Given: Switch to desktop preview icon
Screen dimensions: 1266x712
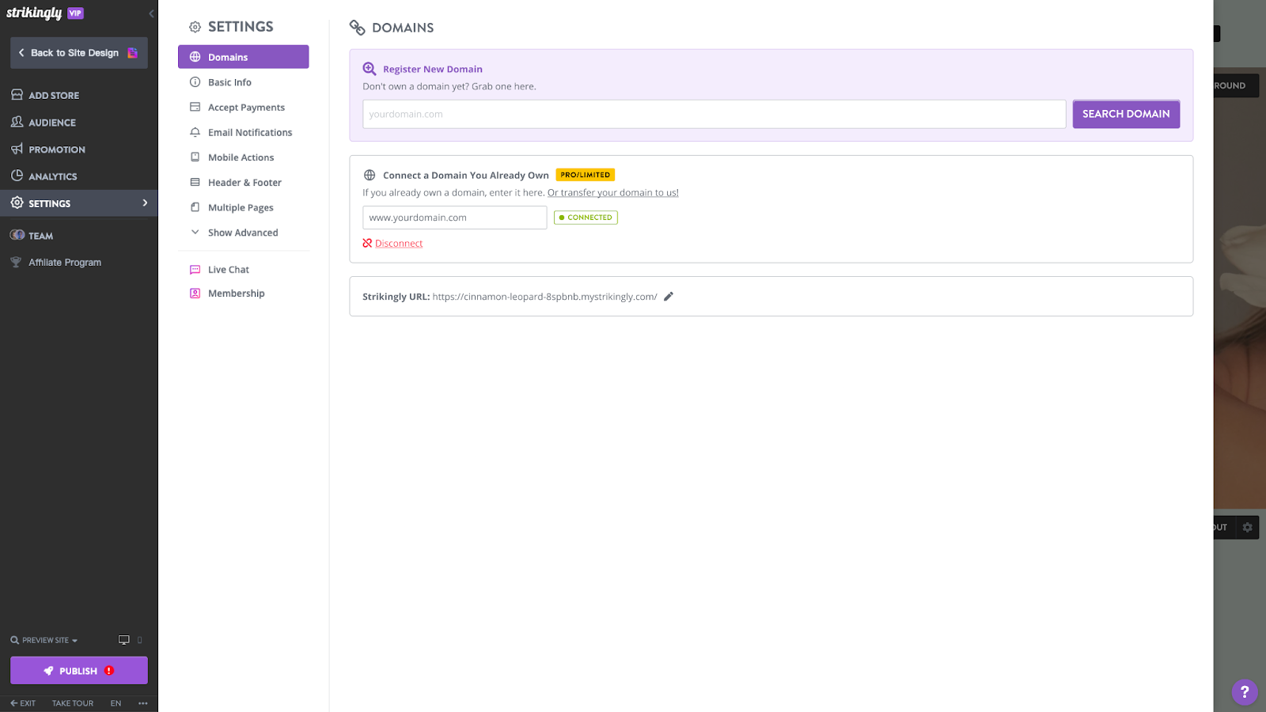Looking at the screenshot, I should pos(124,640).
